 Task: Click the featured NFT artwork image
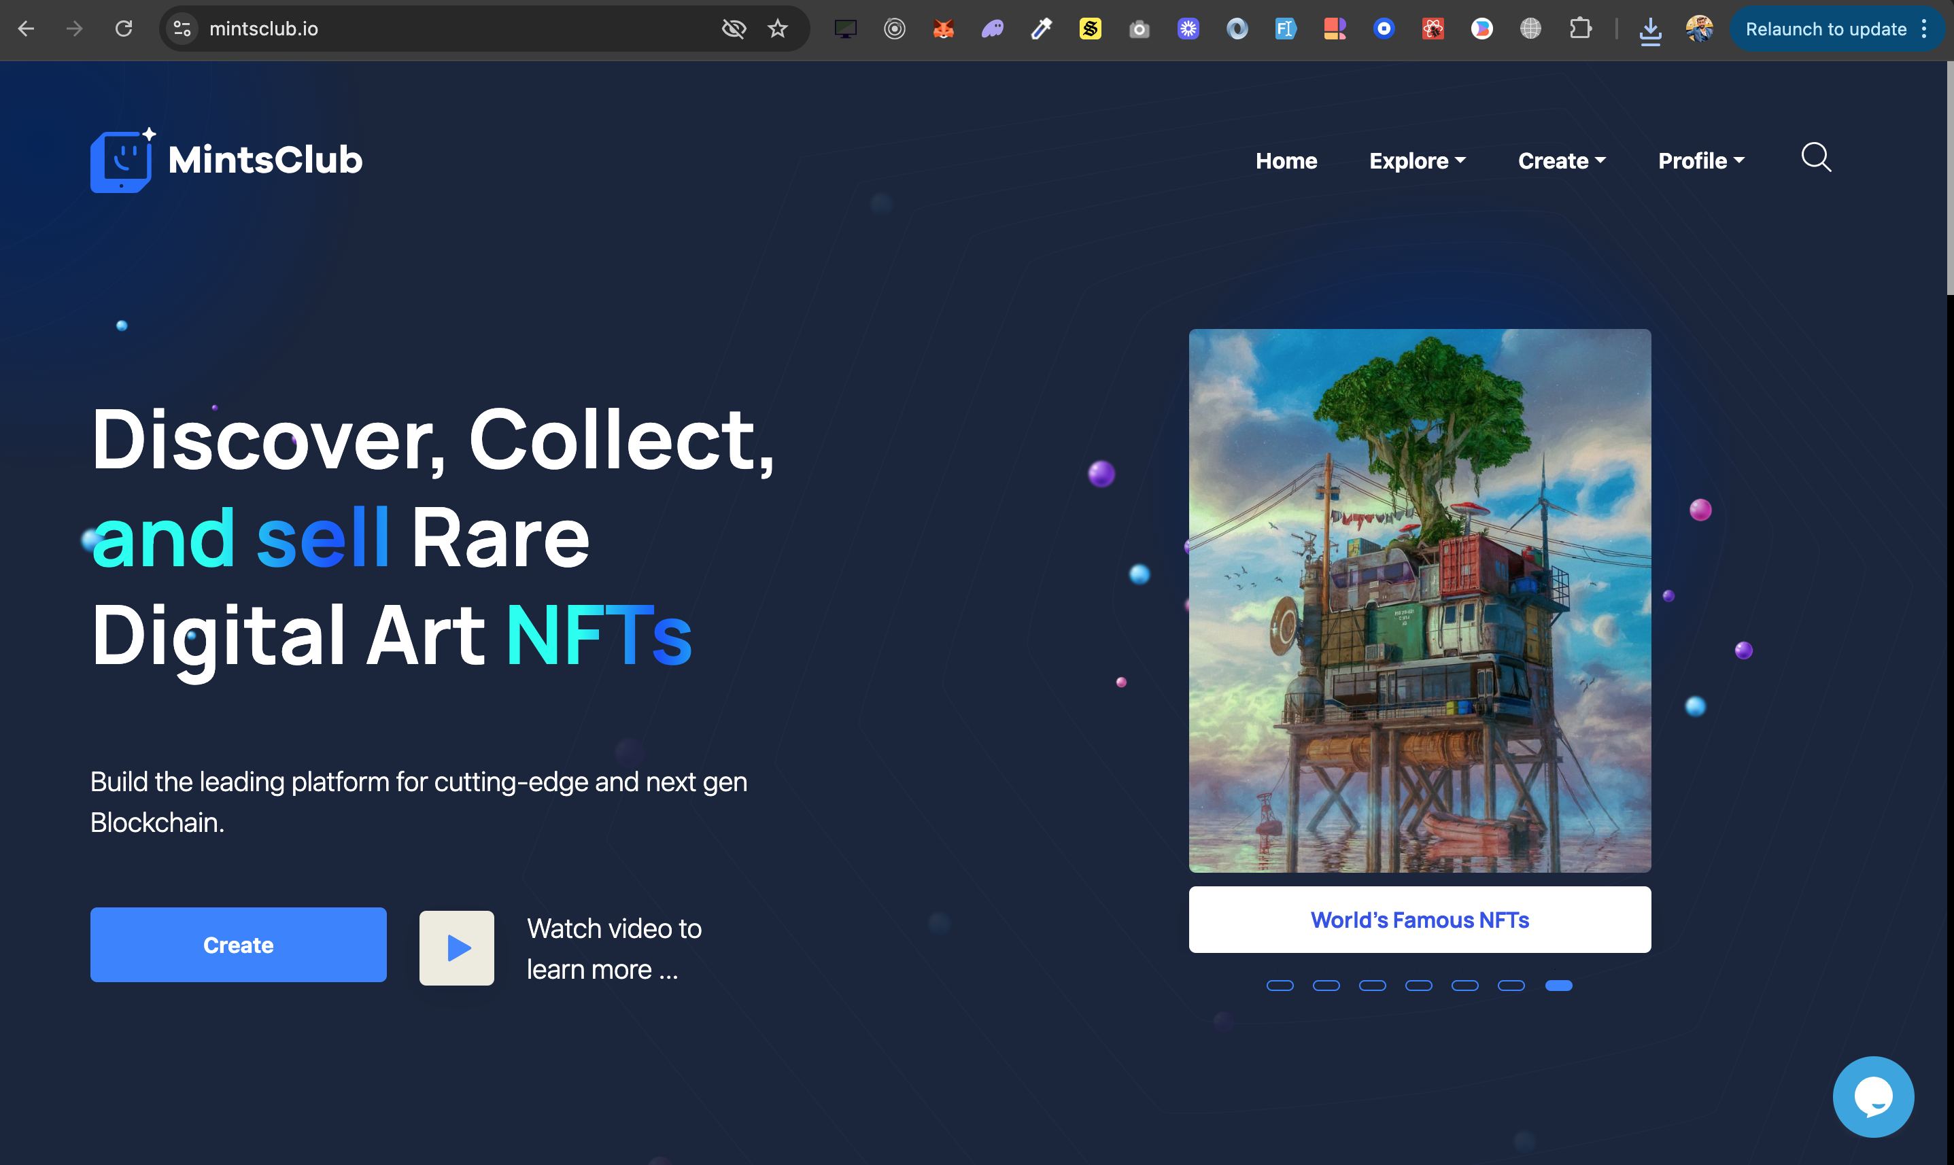(x=1419, y=601)
